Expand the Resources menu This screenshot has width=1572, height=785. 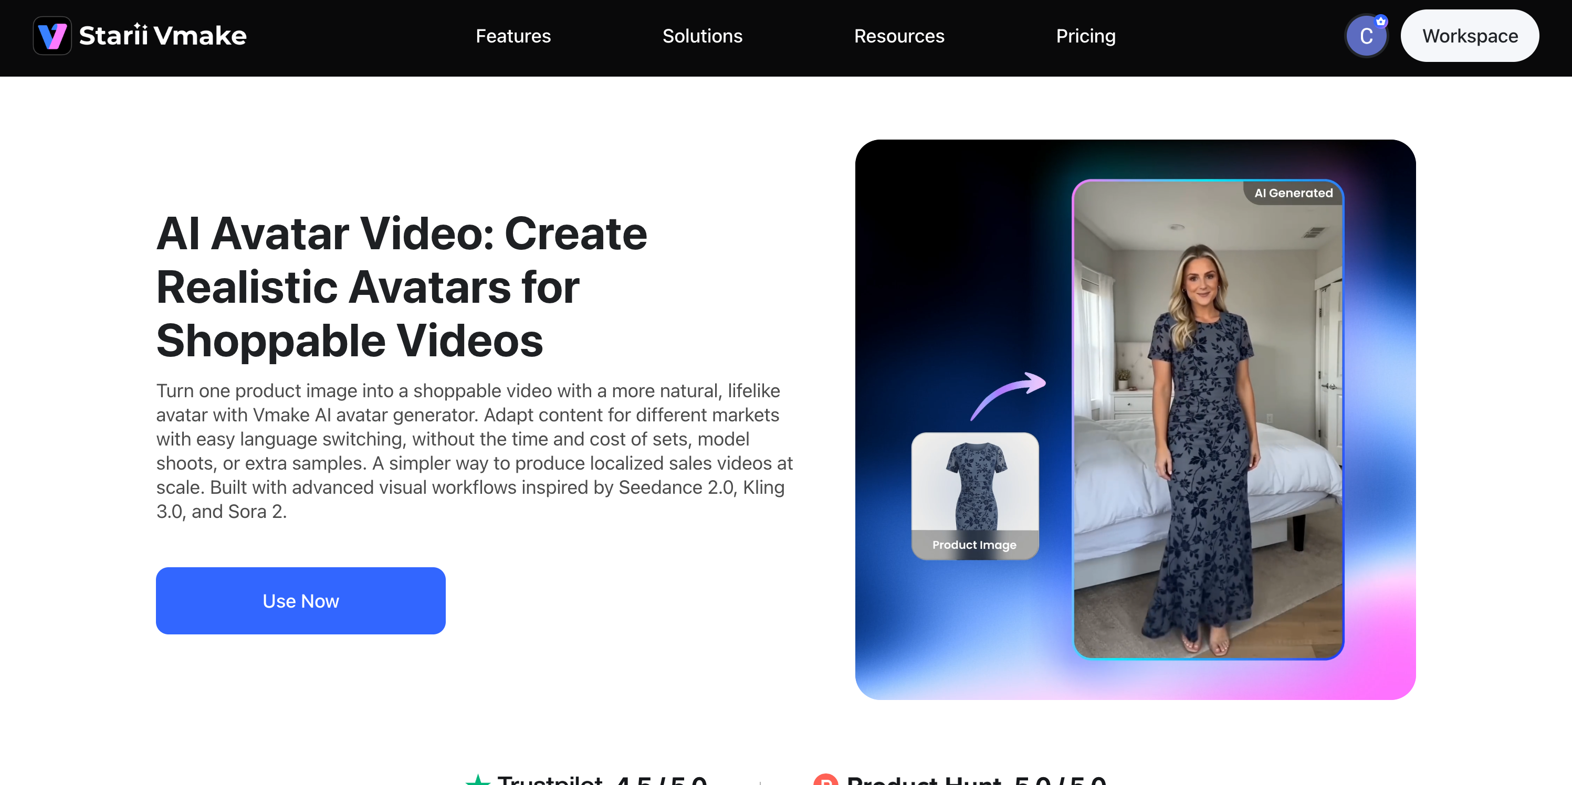coord(899,36)
